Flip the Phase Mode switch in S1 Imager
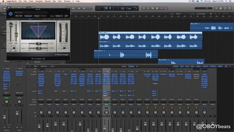 point(63,48)
